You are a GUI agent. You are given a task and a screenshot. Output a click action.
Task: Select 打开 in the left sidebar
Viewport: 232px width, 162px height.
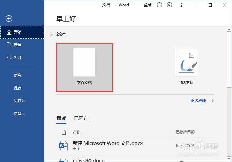tap(22, 57)
